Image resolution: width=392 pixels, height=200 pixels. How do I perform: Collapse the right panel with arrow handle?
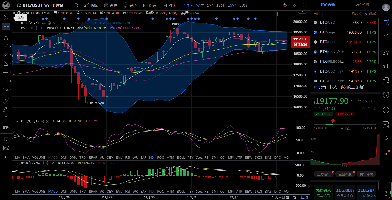pos(309,186)
